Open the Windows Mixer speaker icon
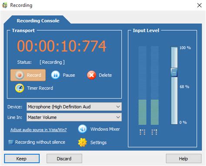Image resolution: width=206 pixels, height=166 pixels. pyautogui.click(x=83, y=129)
